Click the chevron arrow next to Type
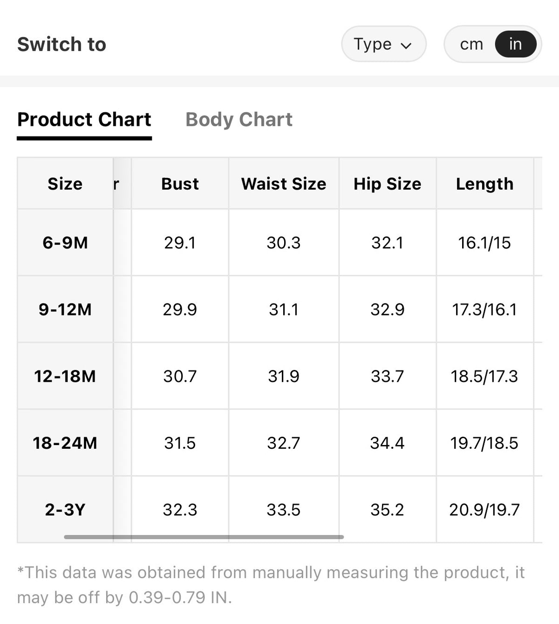Viewport: 559px width, 624px height. click(x=406, y=46)
